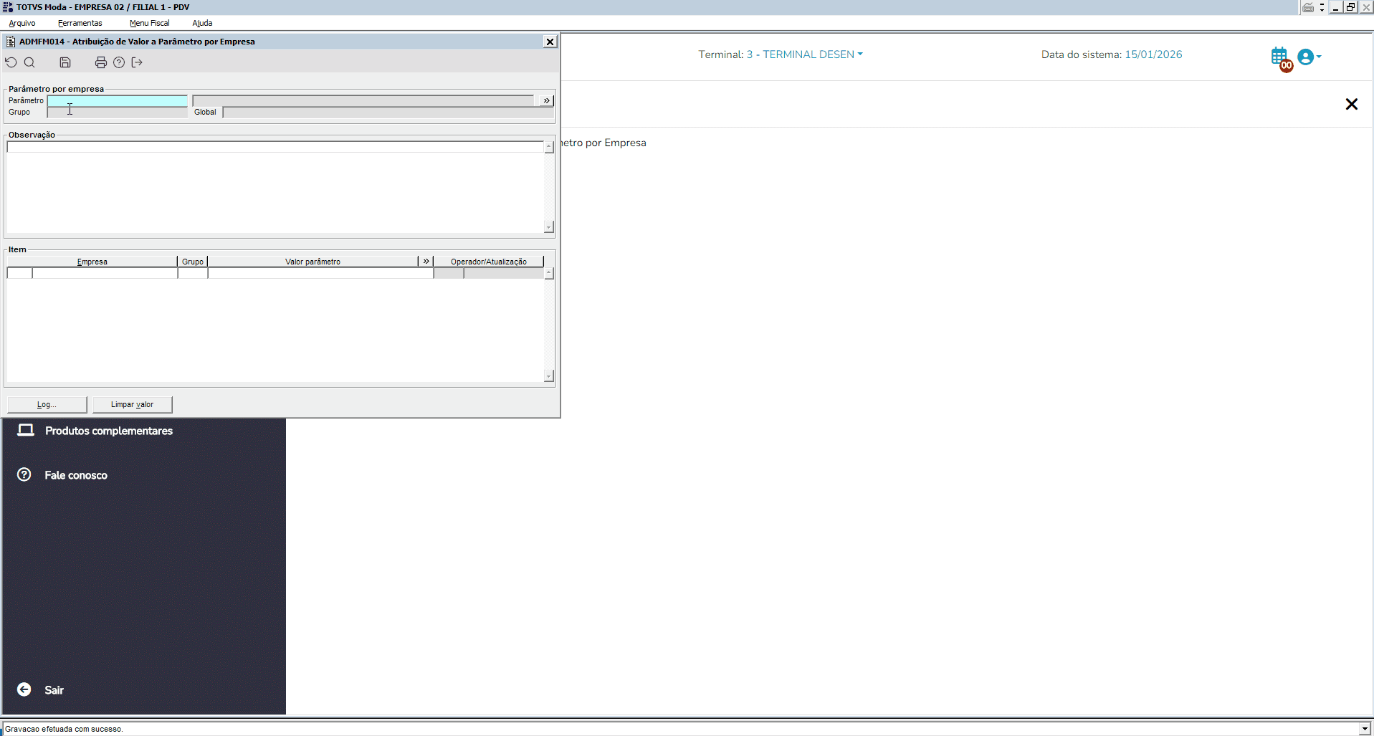This screenshot has width=1374, height=736.
Task: Open the user profile avatar menu
Action: pyautogui.click(x=1309, y=57)
